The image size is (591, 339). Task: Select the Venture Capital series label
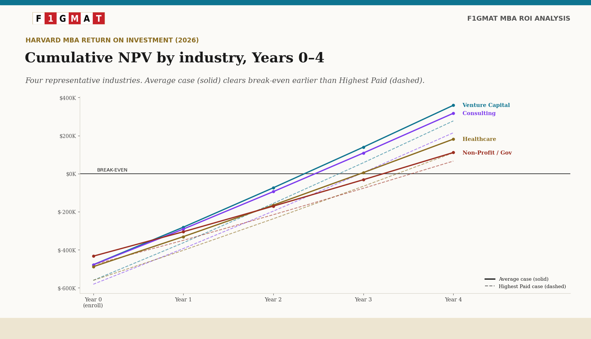pos(486,105)
